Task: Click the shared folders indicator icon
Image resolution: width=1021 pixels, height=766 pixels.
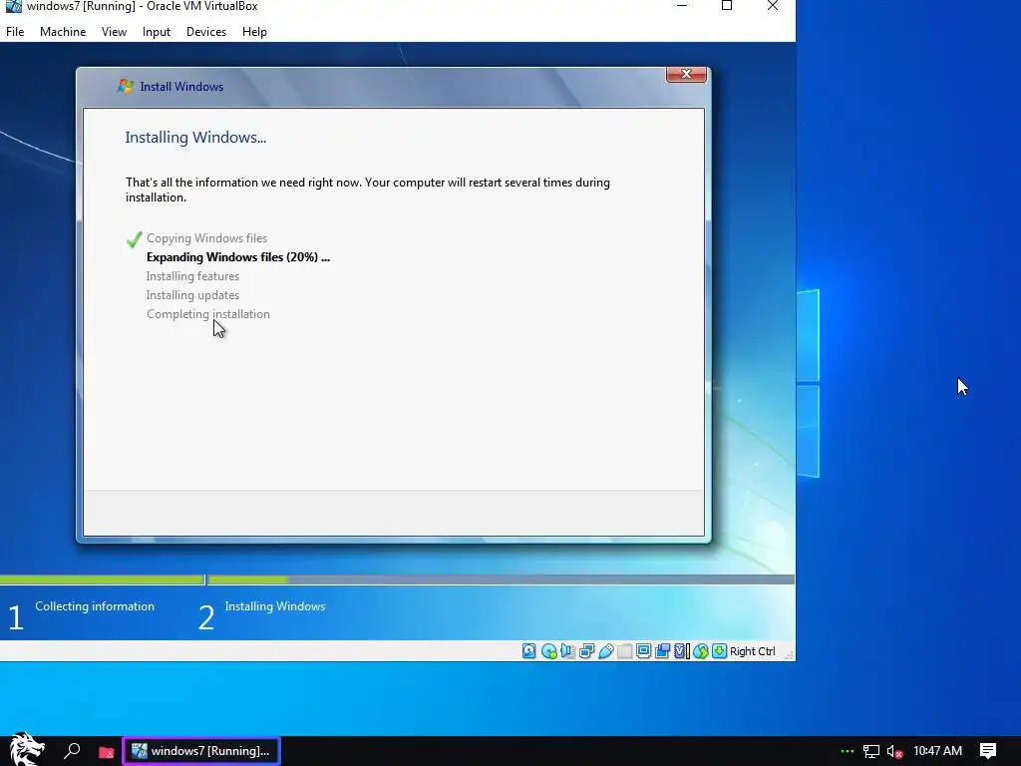Action: (x=624, y=650)
